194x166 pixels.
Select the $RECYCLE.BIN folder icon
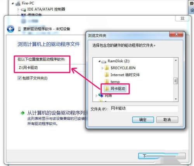[x=107, y=68]
